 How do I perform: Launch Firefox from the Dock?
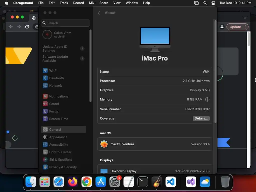pyautogui.click(x=73, y=182)
